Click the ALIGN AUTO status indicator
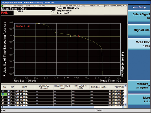The width and height of the screenshot is (151, 113). tap(95, 6)
